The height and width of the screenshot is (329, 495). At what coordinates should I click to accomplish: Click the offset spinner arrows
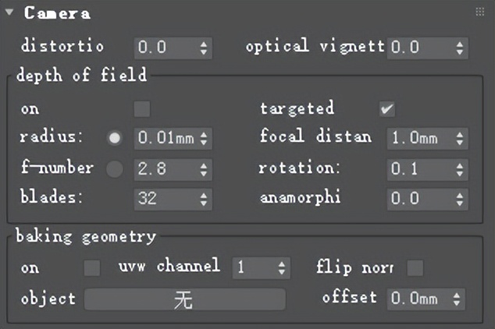pyautogui.click(x=458, y=299)
